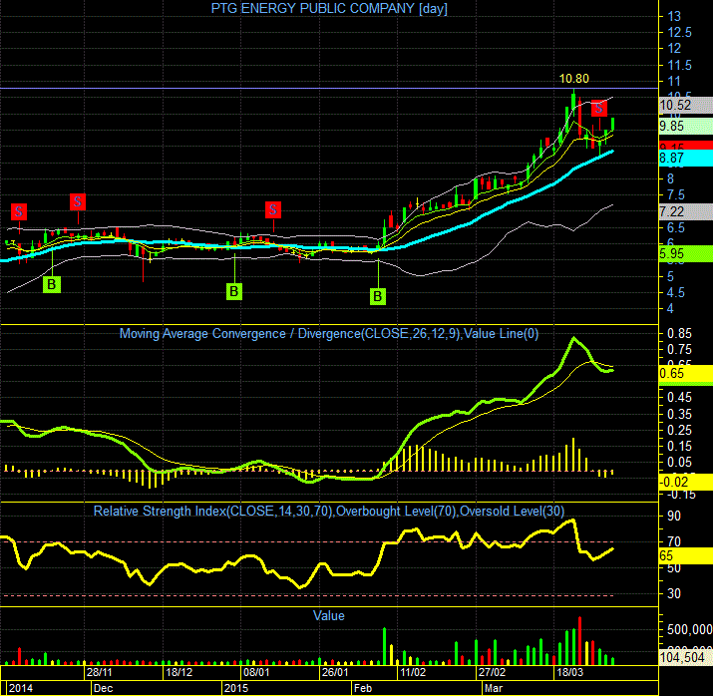Click the red S sell marker just before 28/11
The width and height of the screenshot is (713, 696).
(x=78, y=201)
